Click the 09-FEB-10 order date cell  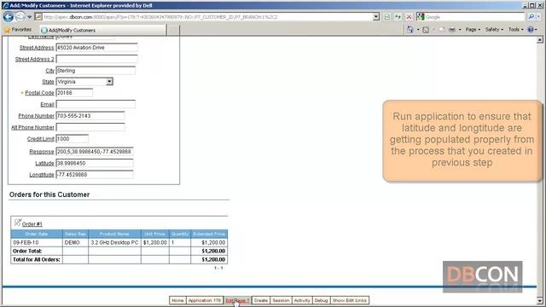(x=37, y=242)
